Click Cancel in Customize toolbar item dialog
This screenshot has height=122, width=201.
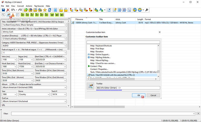153,95
